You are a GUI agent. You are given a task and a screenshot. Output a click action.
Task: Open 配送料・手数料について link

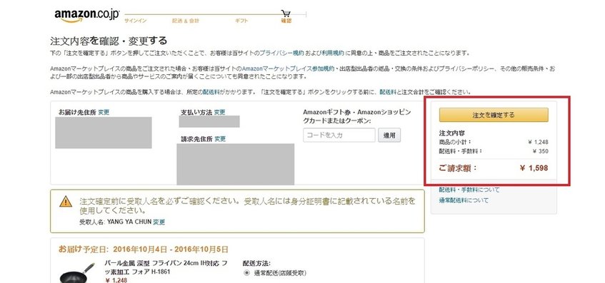[469, 190]
